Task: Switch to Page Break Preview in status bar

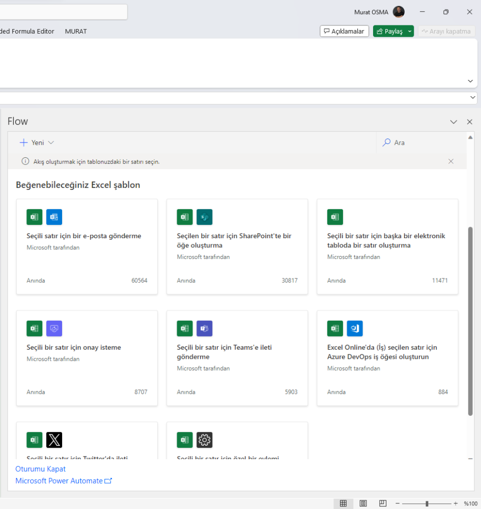Action: point(383,503)
